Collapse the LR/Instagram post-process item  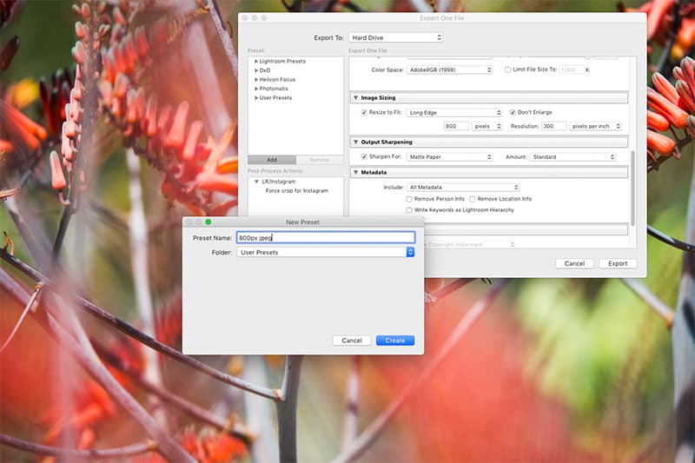click(x=256, y=182)
